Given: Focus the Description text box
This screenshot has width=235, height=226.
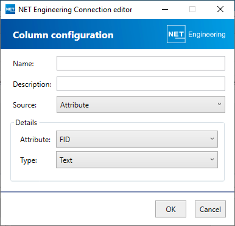Looking at the screenshot, I should [x=141, y=84].
